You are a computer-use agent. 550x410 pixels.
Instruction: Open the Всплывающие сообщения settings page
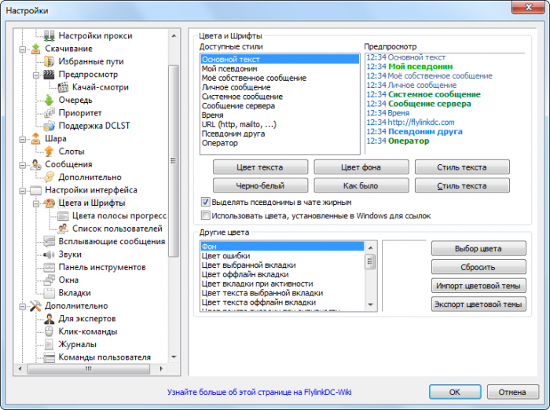[112, 242]
